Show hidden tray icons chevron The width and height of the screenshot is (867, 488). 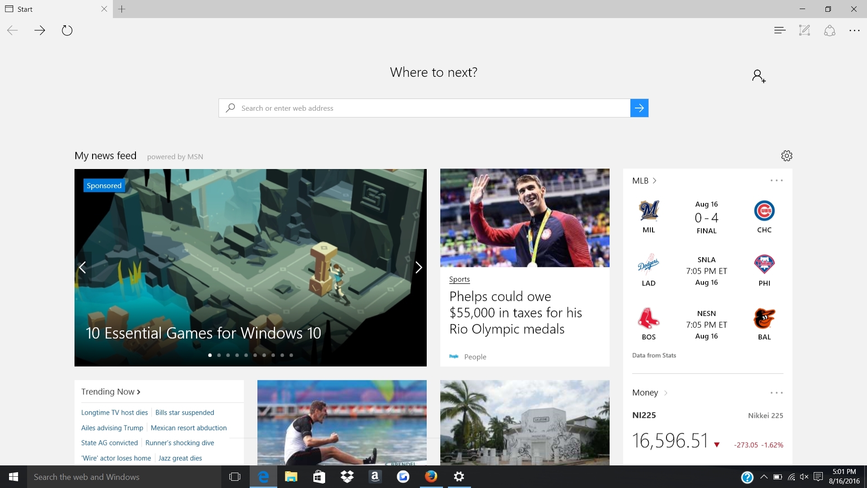tap(764, 477)
